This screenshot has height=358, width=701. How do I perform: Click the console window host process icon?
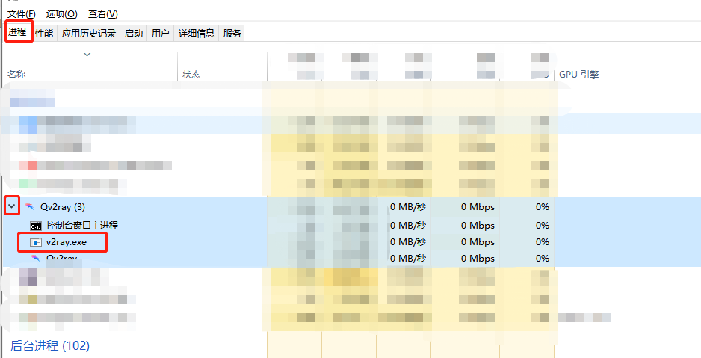coord(36,225)
